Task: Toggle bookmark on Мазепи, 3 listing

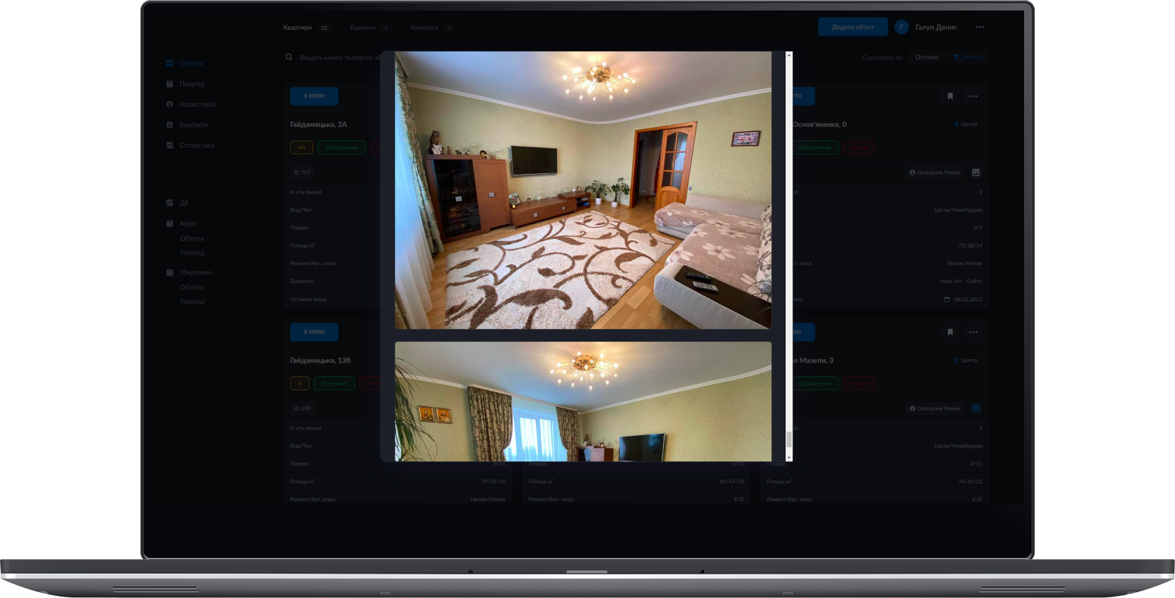Action: point(950,332)
